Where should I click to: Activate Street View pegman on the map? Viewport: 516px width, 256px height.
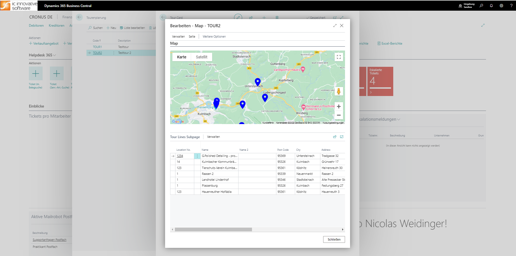click(339, 91)
